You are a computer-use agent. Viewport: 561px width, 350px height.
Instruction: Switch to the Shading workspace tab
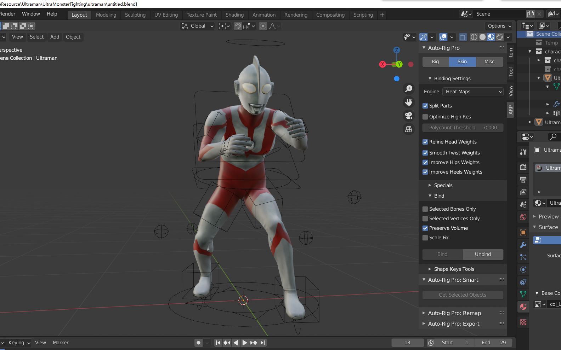[234, 15]
